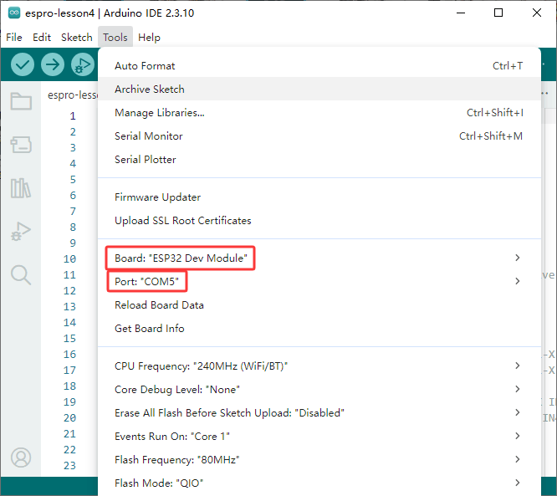Select Reload Board Data
The height and width of the screenshot is (496, 557).
[319, 305]
